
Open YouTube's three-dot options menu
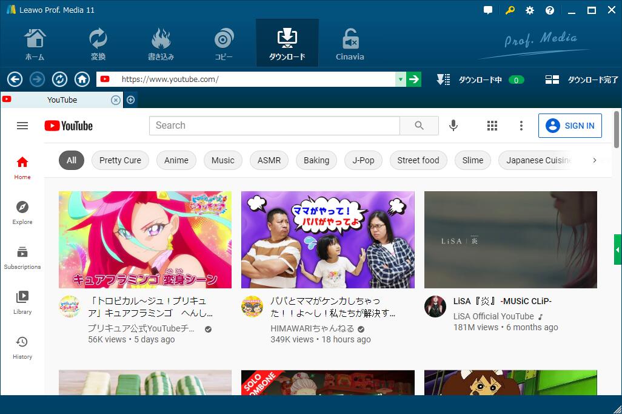(x=521, y=126)
